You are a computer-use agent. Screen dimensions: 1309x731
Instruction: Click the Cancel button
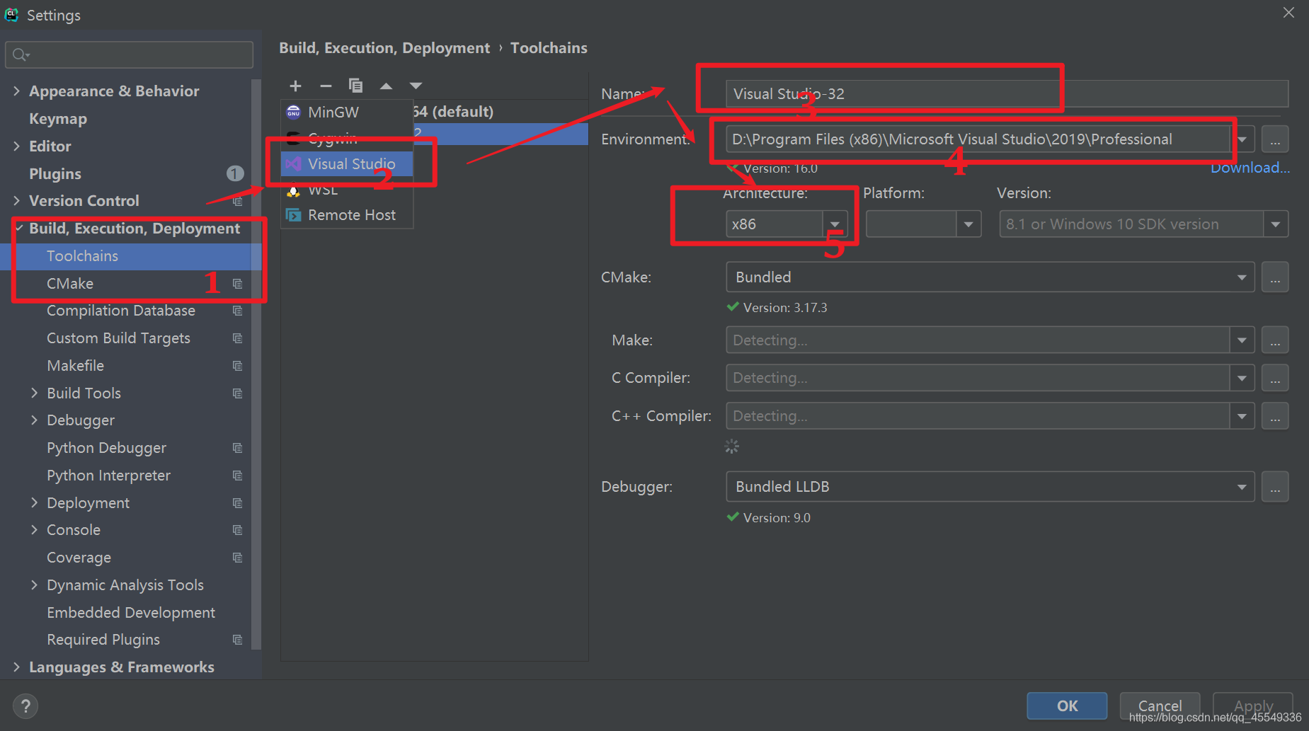coord(1160,706)
